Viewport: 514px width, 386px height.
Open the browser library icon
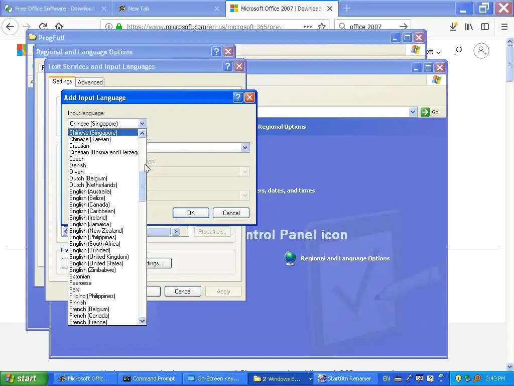(x=469, y=26)
